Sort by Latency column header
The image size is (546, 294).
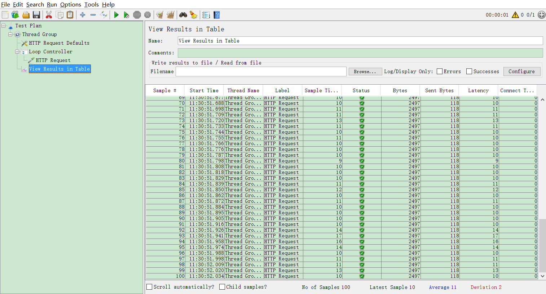tap(479, 90)
